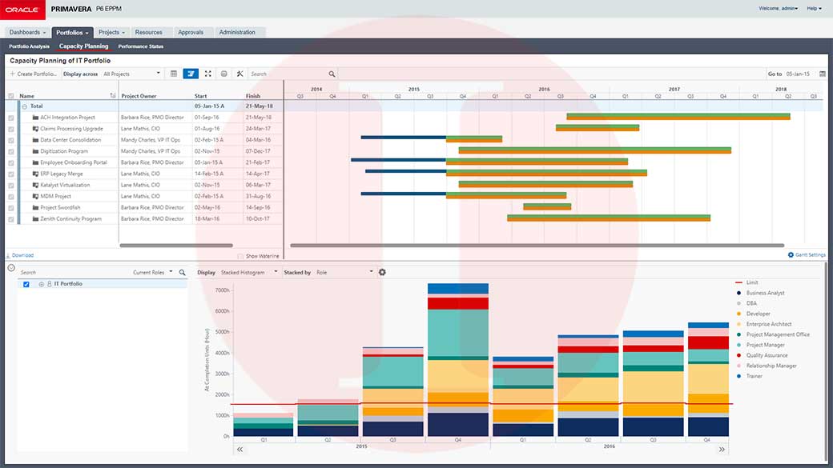Click the Download arrow icon
Viewport: 833px width, 468px height.
(8, 255)
